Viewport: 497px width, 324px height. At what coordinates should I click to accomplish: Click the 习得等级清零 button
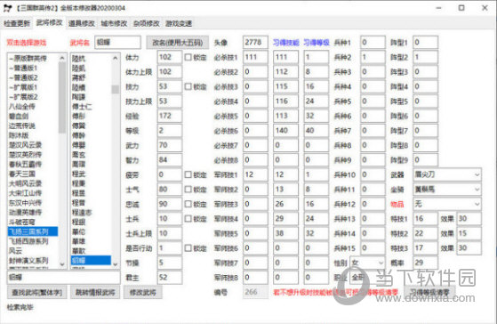coord(429,292)
